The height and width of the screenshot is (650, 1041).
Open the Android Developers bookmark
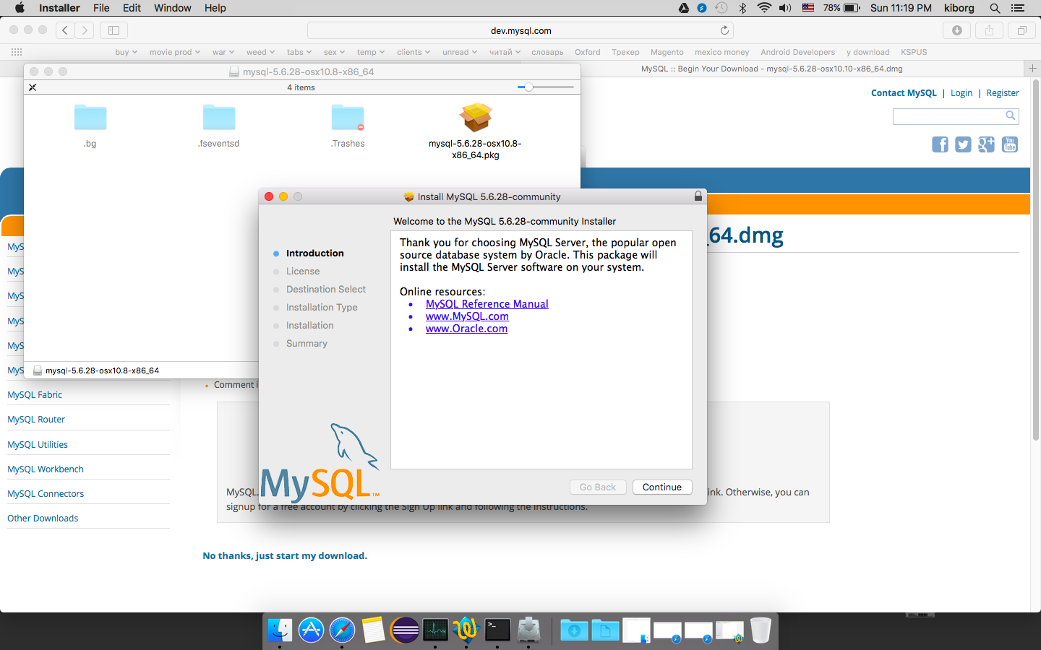[797, 52]
